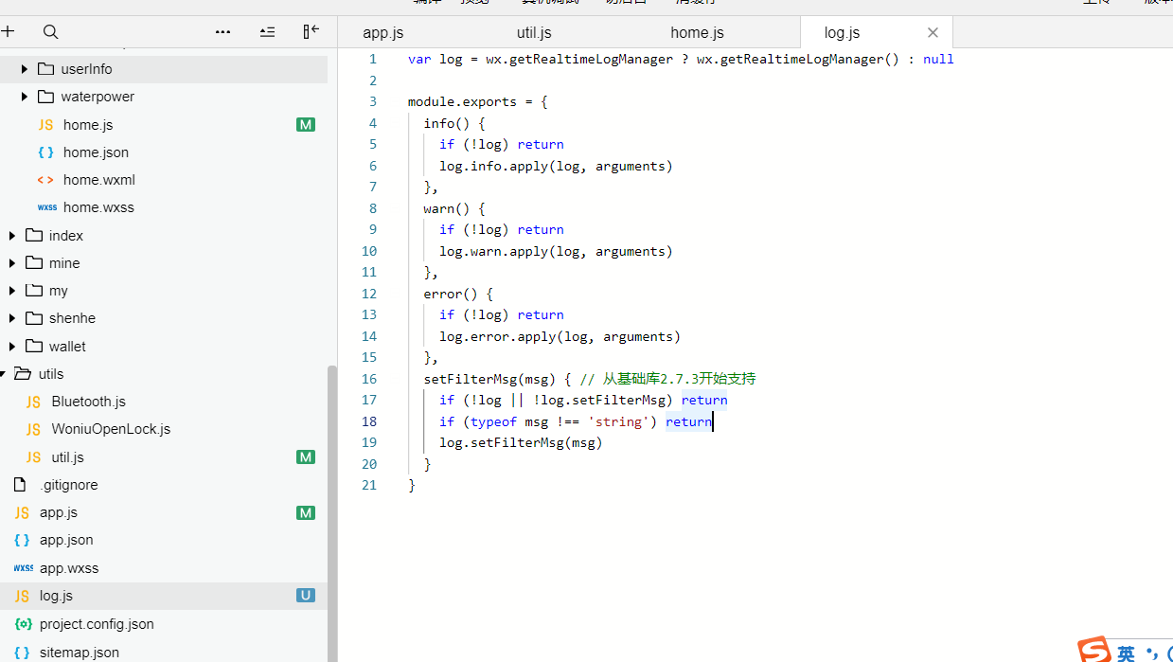Click the braces icon beside home.json

click(x=45, y=152)
